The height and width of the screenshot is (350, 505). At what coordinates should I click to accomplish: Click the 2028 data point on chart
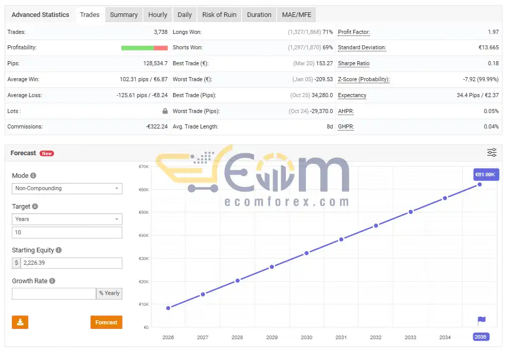[x=238, y=281]
